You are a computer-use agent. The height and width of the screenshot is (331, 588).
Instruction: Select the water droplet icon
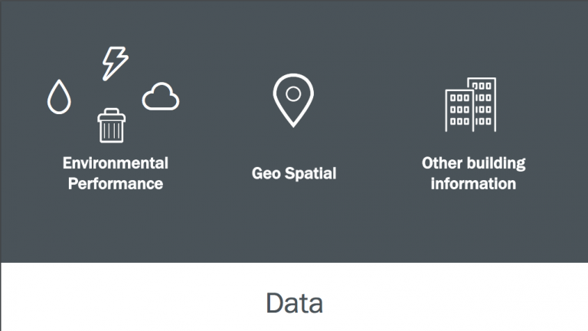coord(59,97)
